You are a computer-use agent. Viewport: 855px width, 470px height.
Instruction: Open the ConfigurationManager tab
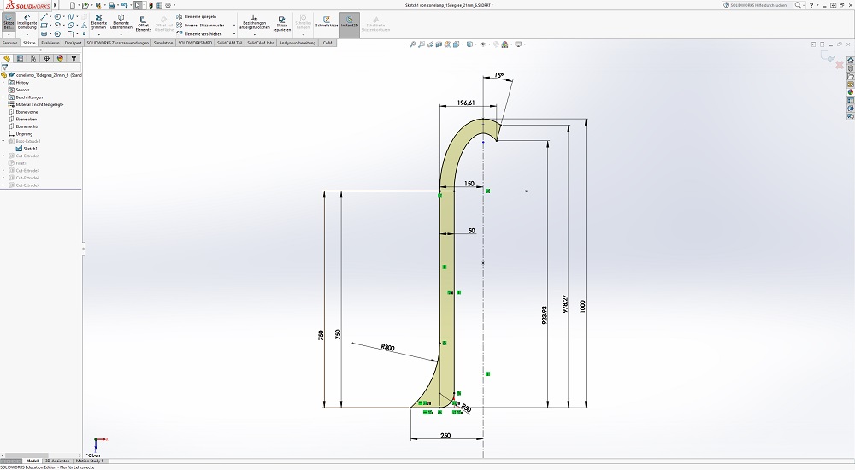[33, 58]
